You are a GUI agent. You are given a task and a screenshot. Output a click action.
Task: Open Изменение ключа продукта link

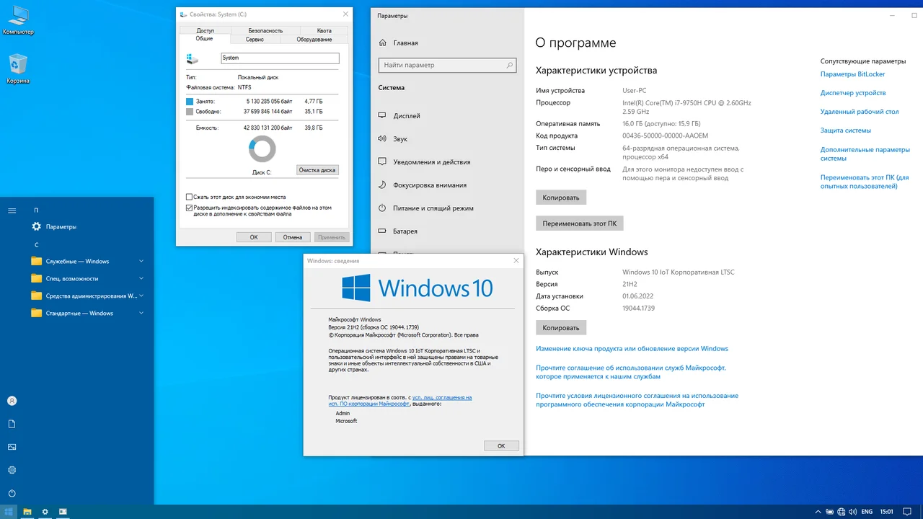[632, 348]
